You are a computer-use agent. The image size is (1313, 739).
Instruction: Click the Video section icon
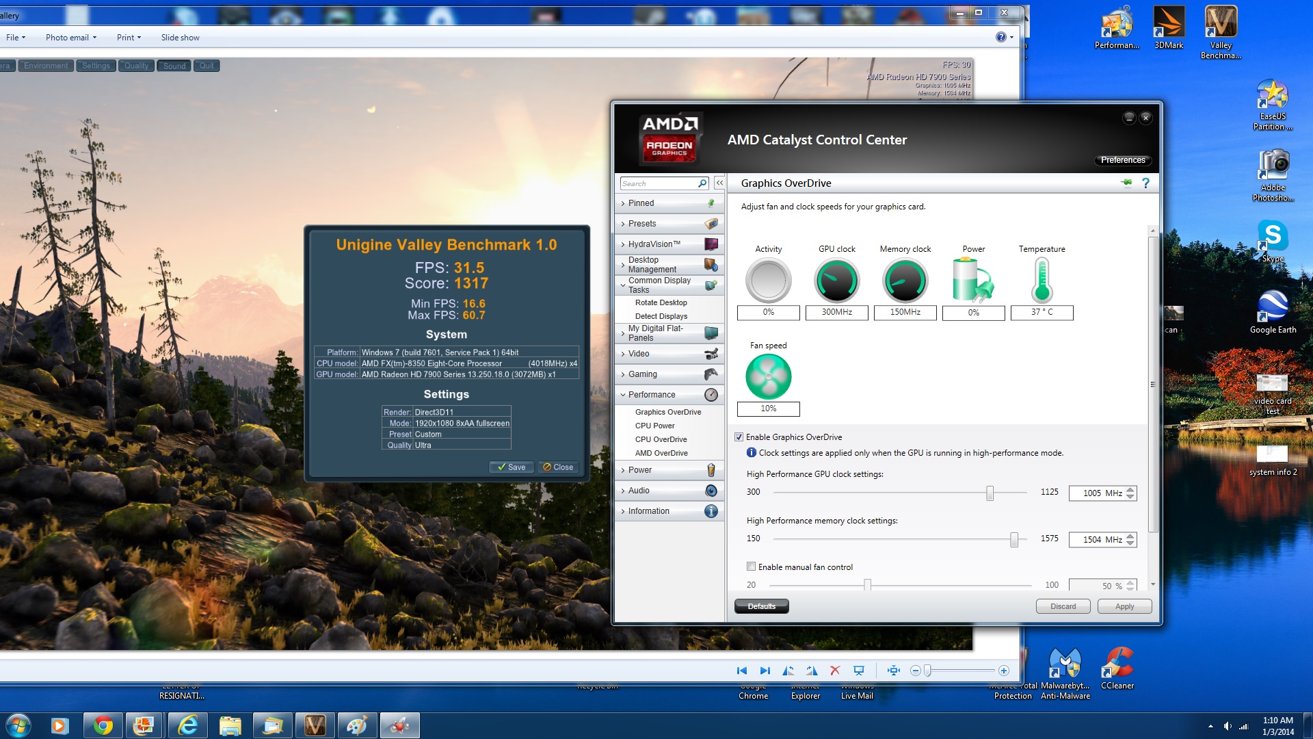(x=711, y=353)
